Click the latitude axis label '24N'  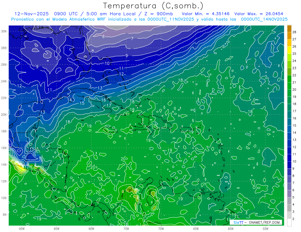[4, 81]
